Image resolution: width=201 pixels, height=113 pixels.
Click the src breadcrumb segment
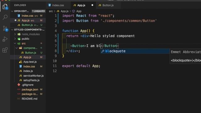[51, 11]
